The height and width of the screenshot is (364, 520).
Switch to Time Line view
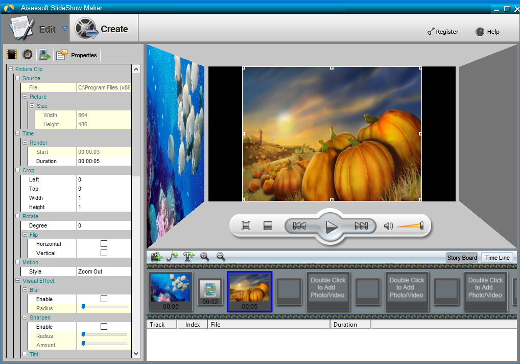(497, 258)
